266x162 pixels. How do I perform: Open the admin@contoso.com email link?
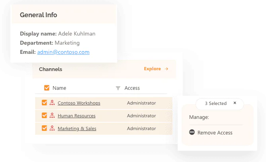[x=63, y=52]
